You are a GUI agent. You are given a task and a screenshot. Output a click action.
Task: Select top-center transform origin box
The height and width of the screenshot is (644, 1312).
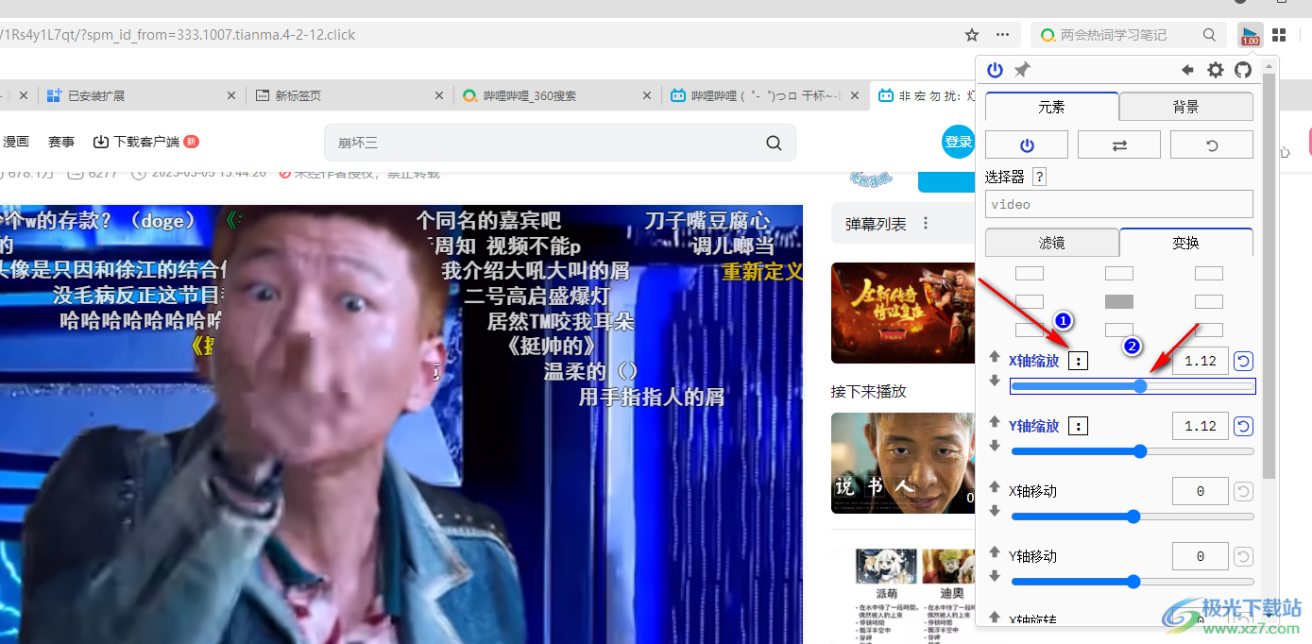(x=1119, y=274)
